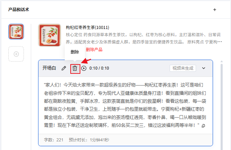The image size is (231, 150).
Task: Click the 开场白 section label
Action: 49,68
